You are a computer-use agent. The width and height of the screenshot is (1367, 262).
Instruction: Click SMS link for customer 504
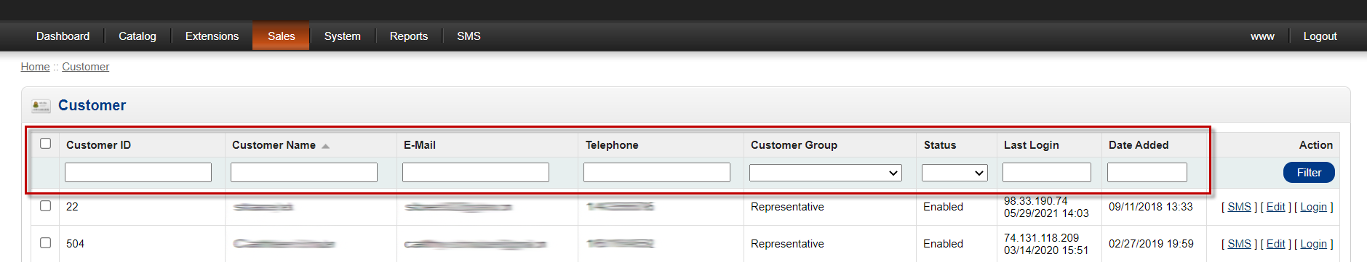click(1239, 244)
